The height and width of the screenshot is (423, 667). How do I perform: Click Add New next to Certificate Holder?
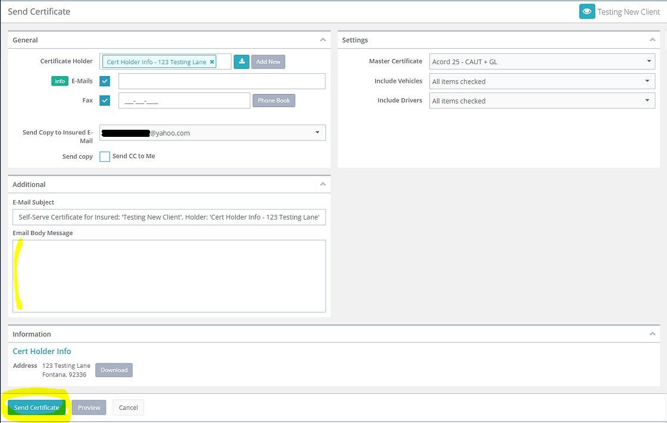click(267, 61)
